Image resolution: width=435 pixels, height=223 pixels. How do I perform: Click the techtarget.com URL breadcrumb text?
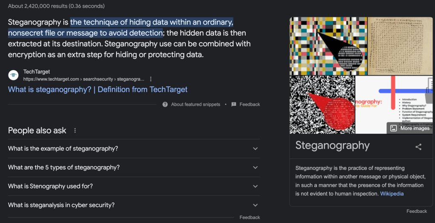(84, 79)
